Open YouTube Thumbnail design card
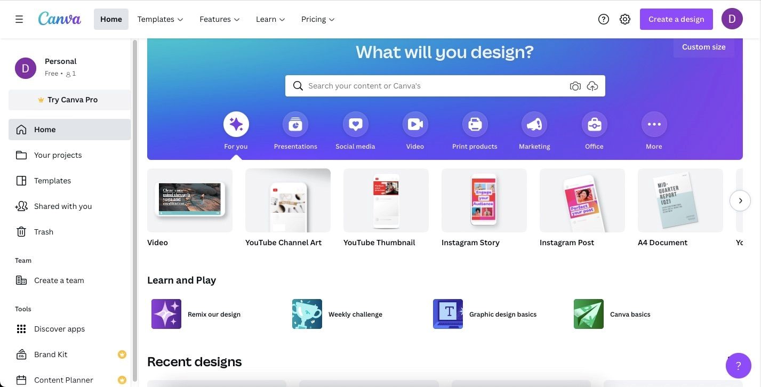Screen dimensions: 761x387 (386, 200)
